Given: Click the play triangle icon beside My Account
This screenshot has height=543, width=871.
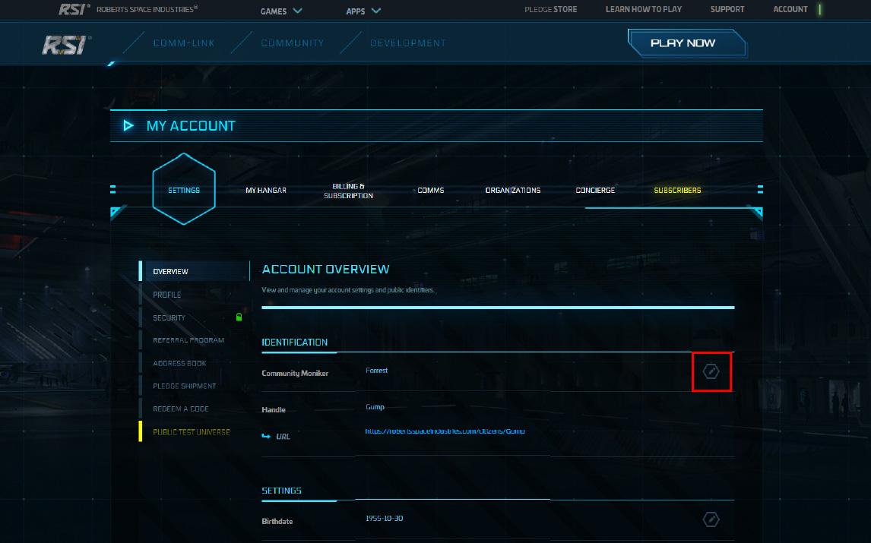Looking at the screenshot, I should pos(128,126).
